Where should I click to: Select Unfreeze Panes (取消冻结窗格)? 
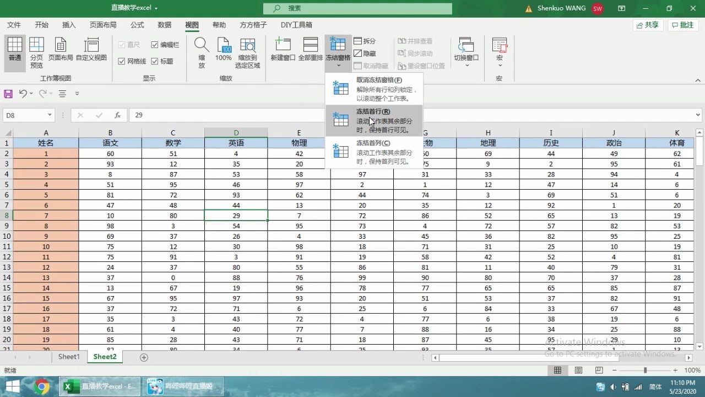click(x=374, y=89)
